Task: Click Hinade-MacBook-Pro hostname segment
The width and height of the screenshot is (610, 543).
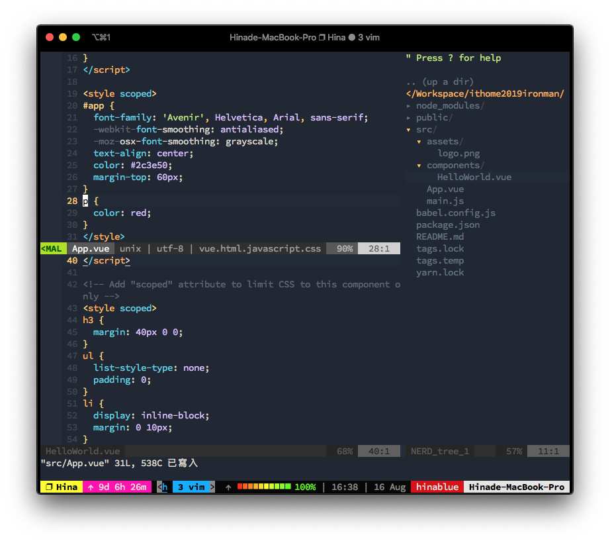Action: pyautogui.click(x=517, y=487)
